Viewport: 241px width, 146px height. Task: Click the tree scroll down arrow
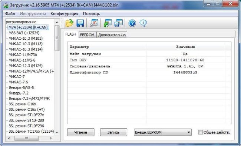[57, 132]
